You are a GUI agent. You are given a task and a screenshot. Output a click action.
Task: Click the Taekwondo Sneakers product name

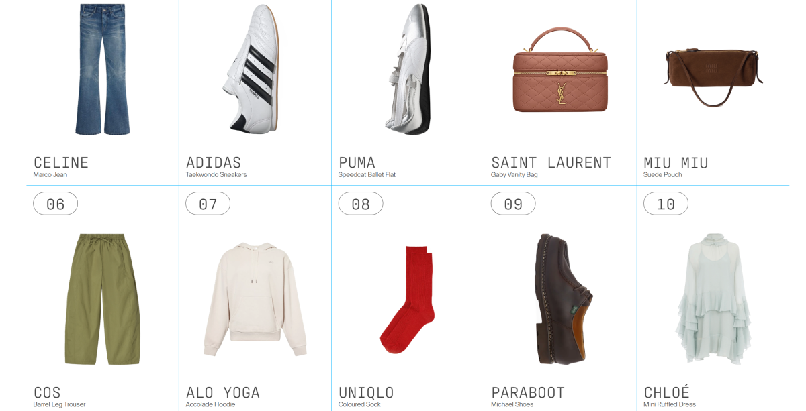pos(216,175)
